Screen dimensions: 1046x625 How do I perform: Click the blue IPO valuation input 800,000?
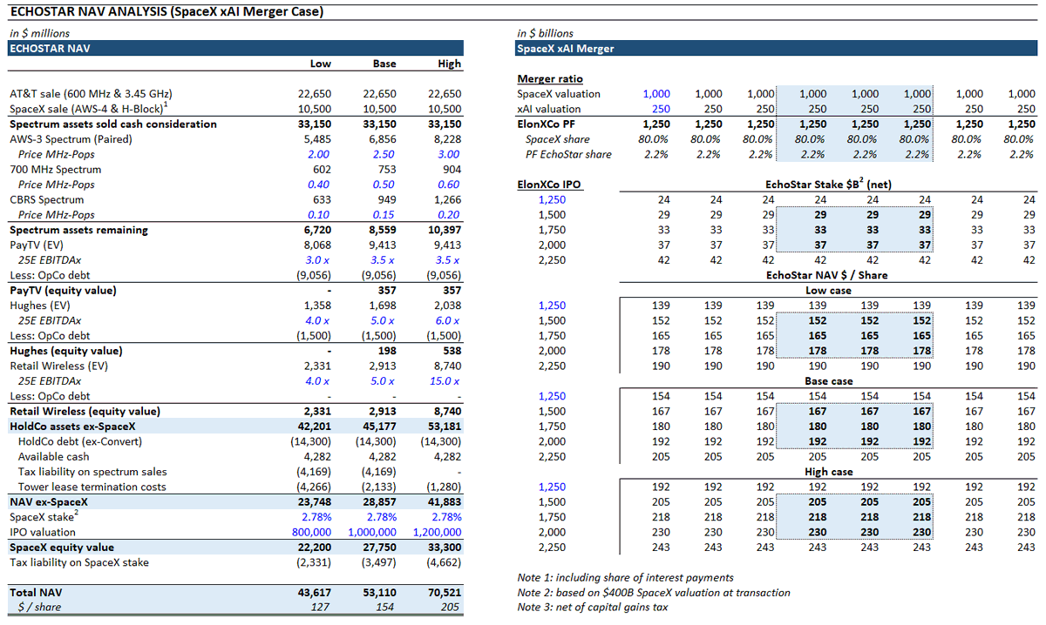[x=312, y=532]
